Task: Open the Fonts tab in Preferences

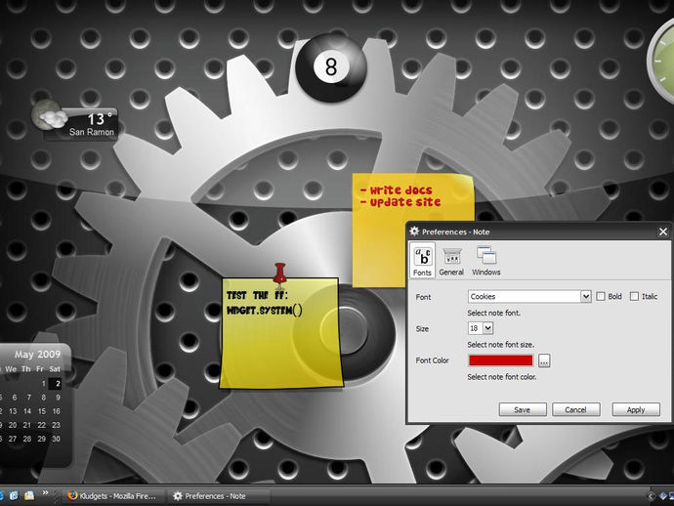Action: point(422,261)
